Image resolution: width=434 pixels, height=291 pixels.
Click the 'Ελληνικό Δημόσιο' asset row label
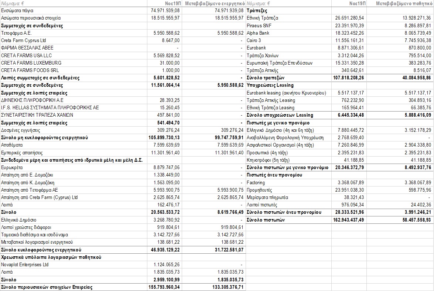pos(18,220)
